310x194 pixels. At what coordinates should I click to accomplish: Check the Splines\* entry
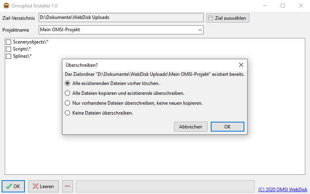pyautogui.click(x=9, y=56)
